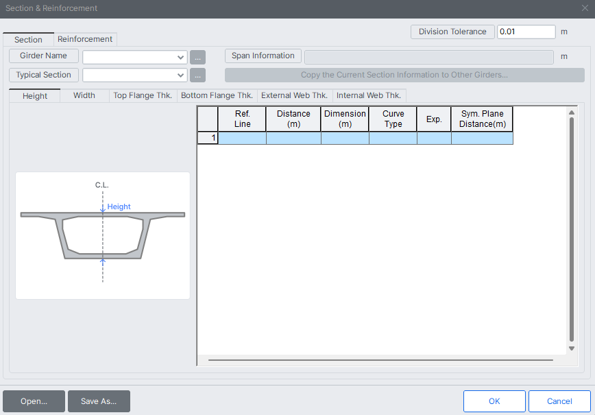Confirm with the OK button
The height and width of the screenshot is (415, 595).
pyautogui.click(x=494, y=401)
